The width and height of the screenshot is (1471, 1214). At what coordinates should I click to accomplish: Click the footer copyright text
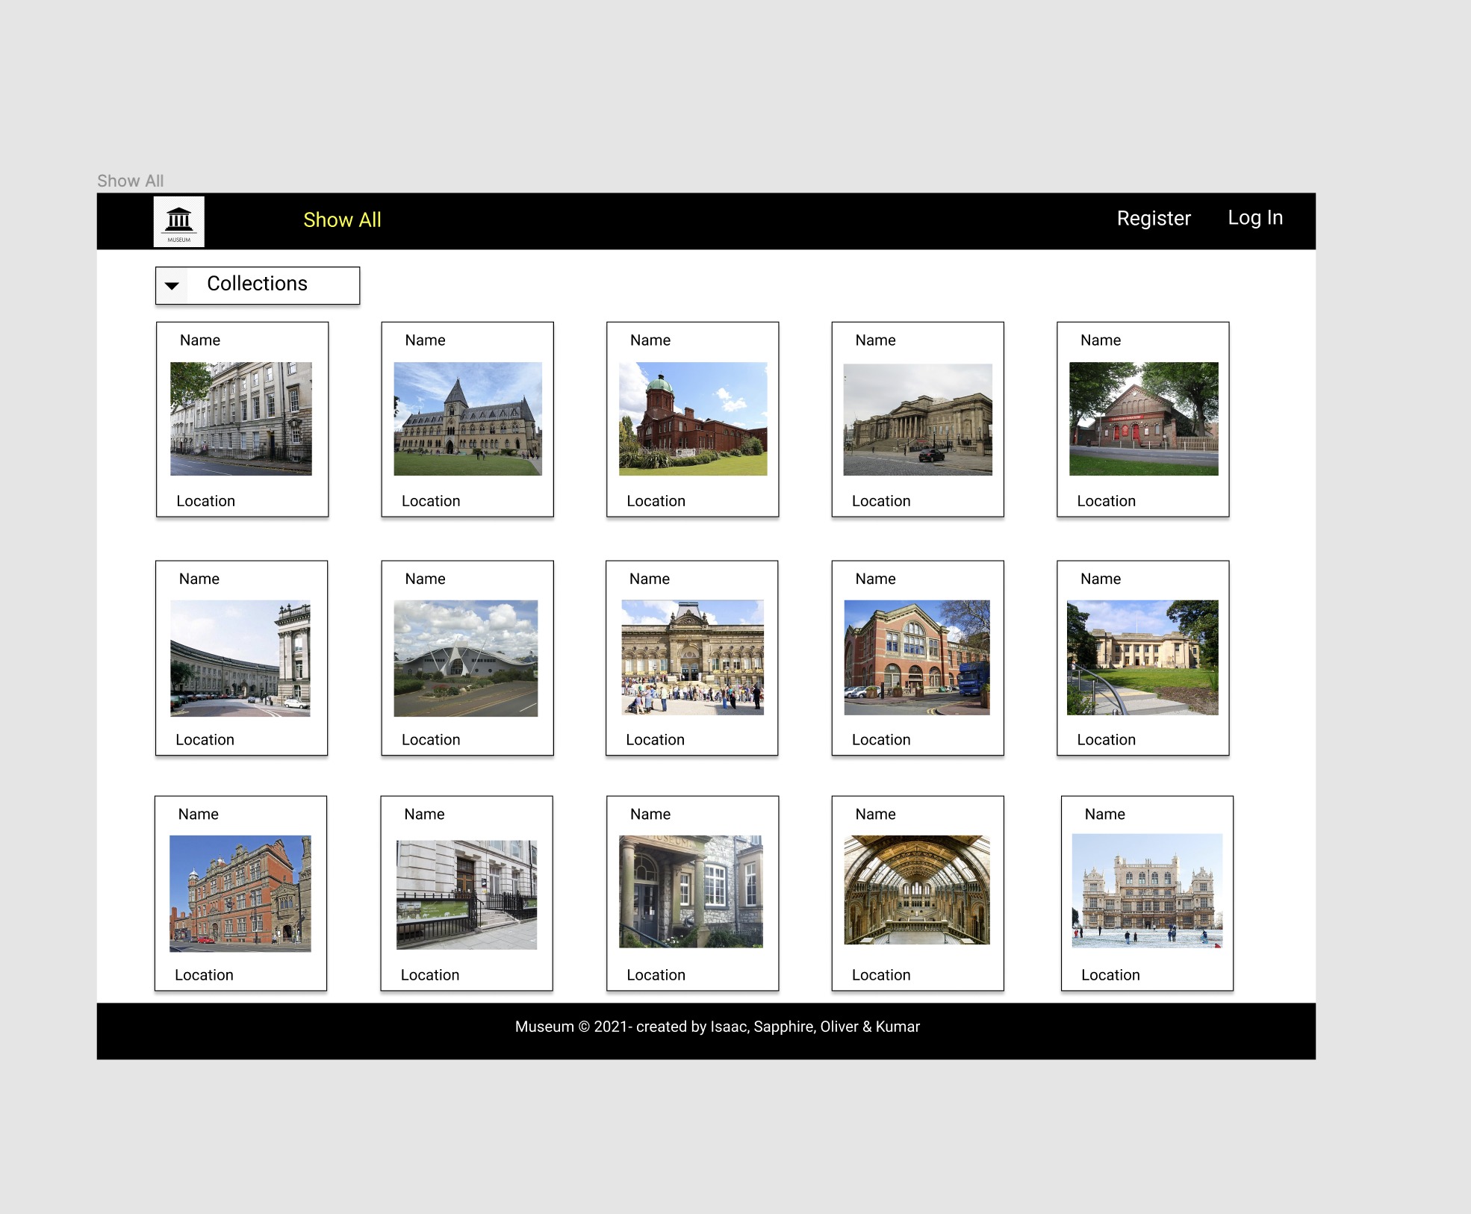(x=718, y=1027)
